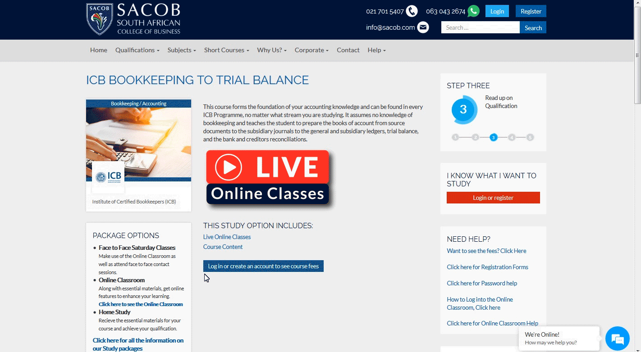
Task: Open How to Log into Online Classroom link
Action: click(x=480, y=303)
